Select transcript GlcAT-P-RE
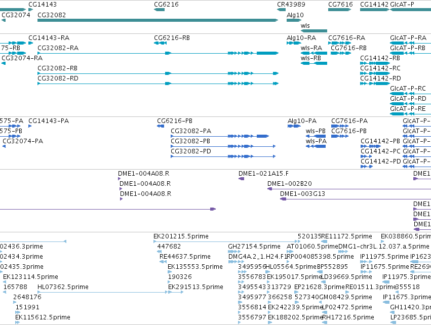 tap(410, 114)
